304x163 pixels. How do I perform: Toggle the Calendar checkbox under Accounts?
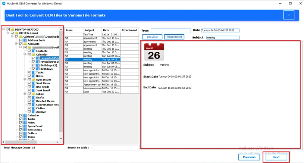click(x=29, y=54)
